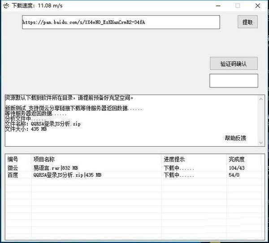Click the 验证码确认 button
The width and height of the screenshot is (269, 243).
point(234,64)
